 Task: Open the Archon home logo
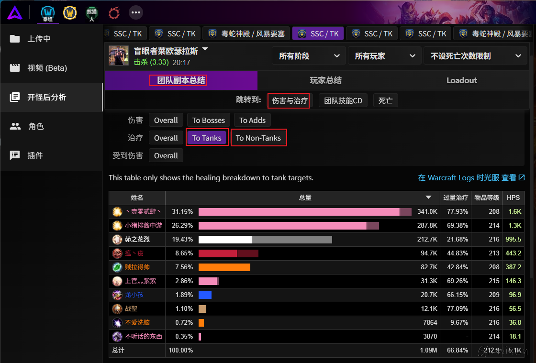[x=14, y=12]
